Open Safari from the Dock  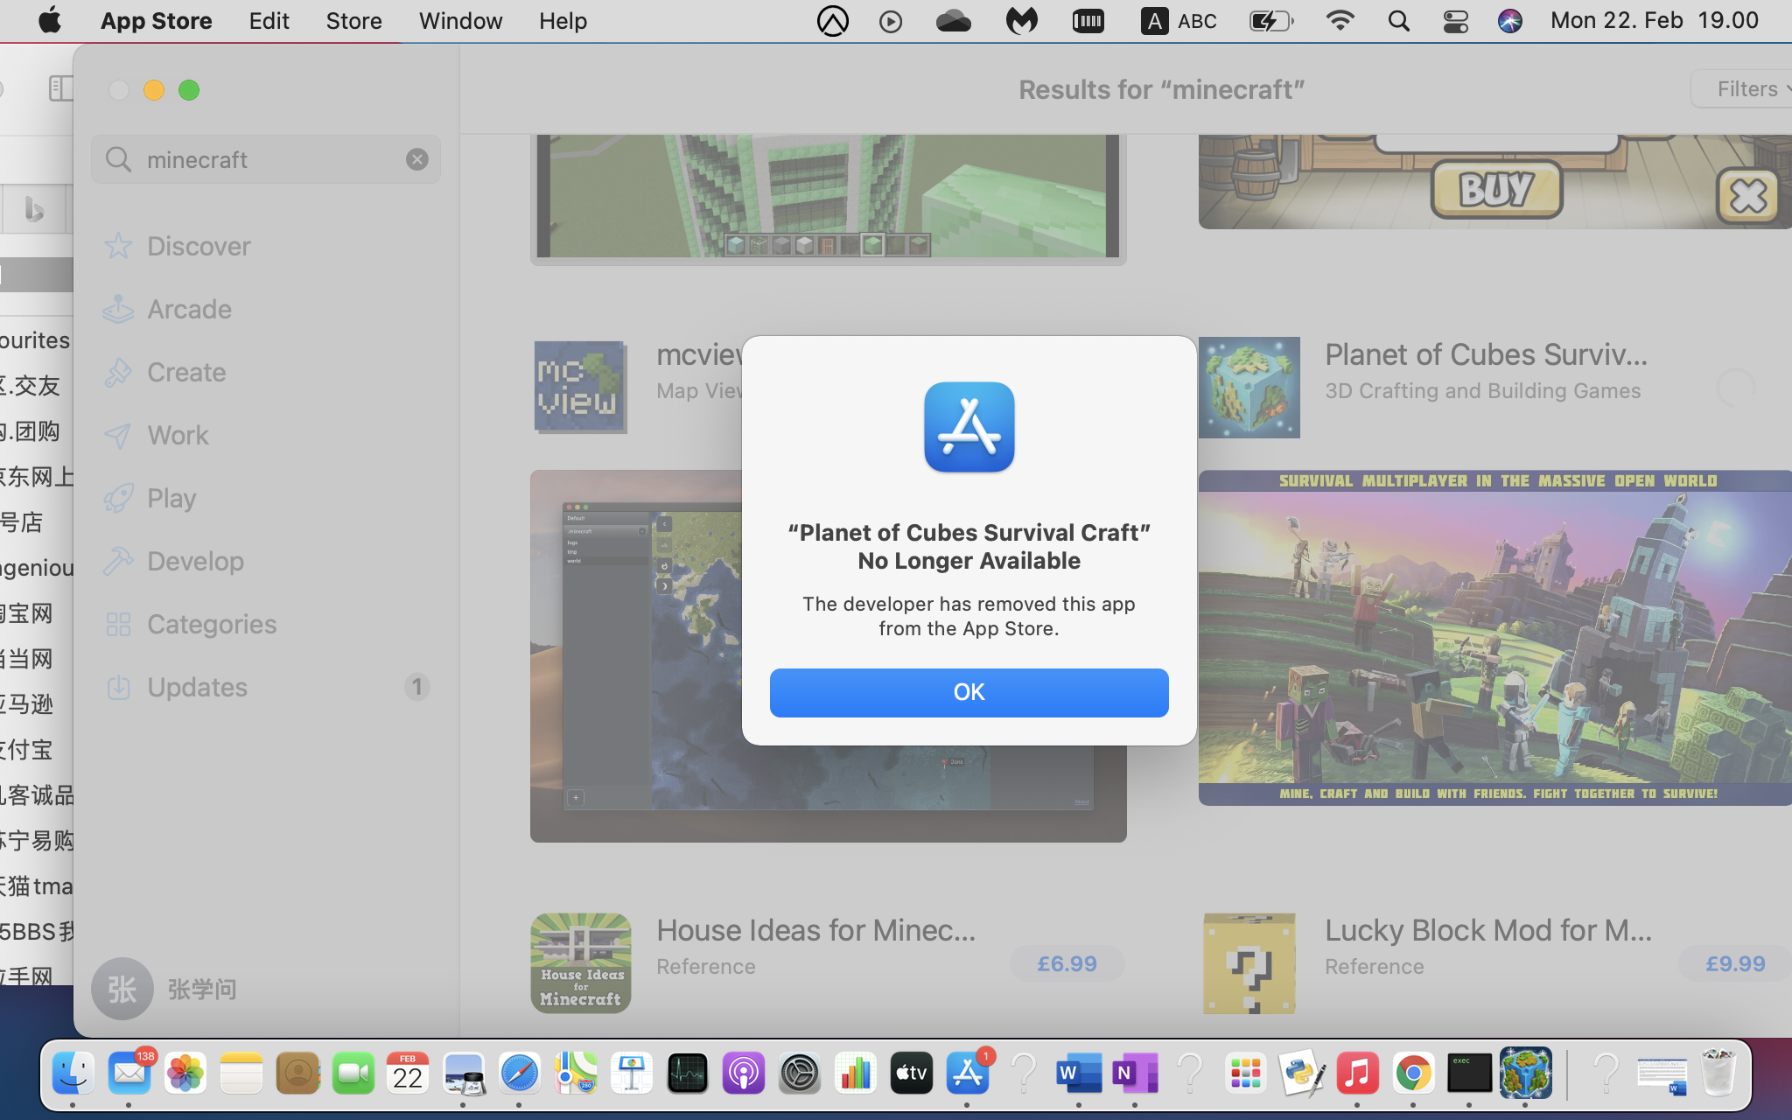pos(519,1073)
